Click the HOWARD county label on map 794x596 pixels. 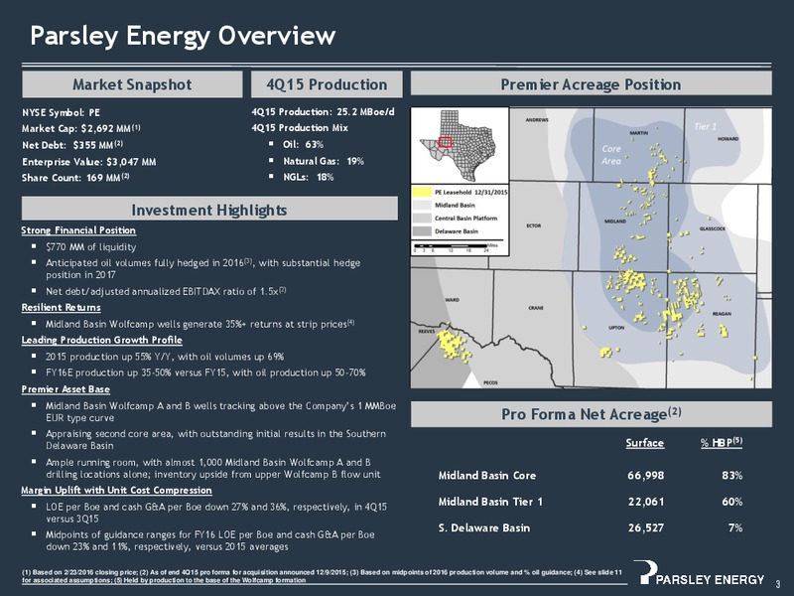pos(728,138)
